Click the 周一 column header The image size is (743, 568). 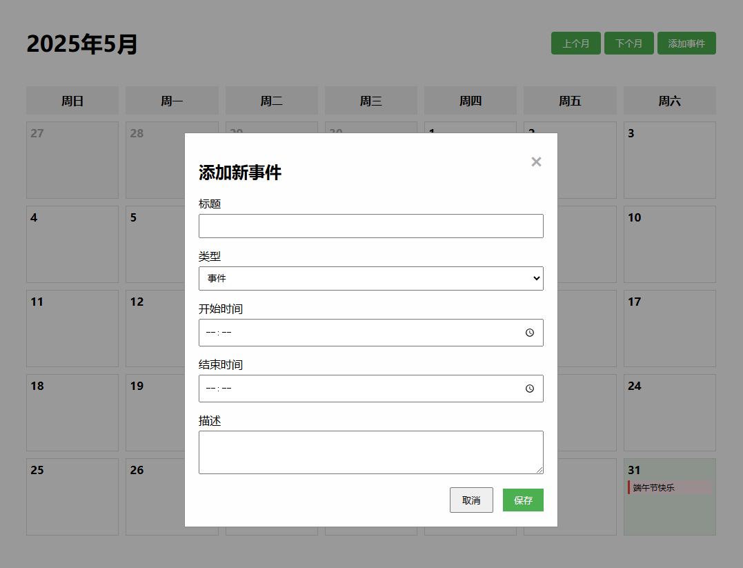click(172, 101)
